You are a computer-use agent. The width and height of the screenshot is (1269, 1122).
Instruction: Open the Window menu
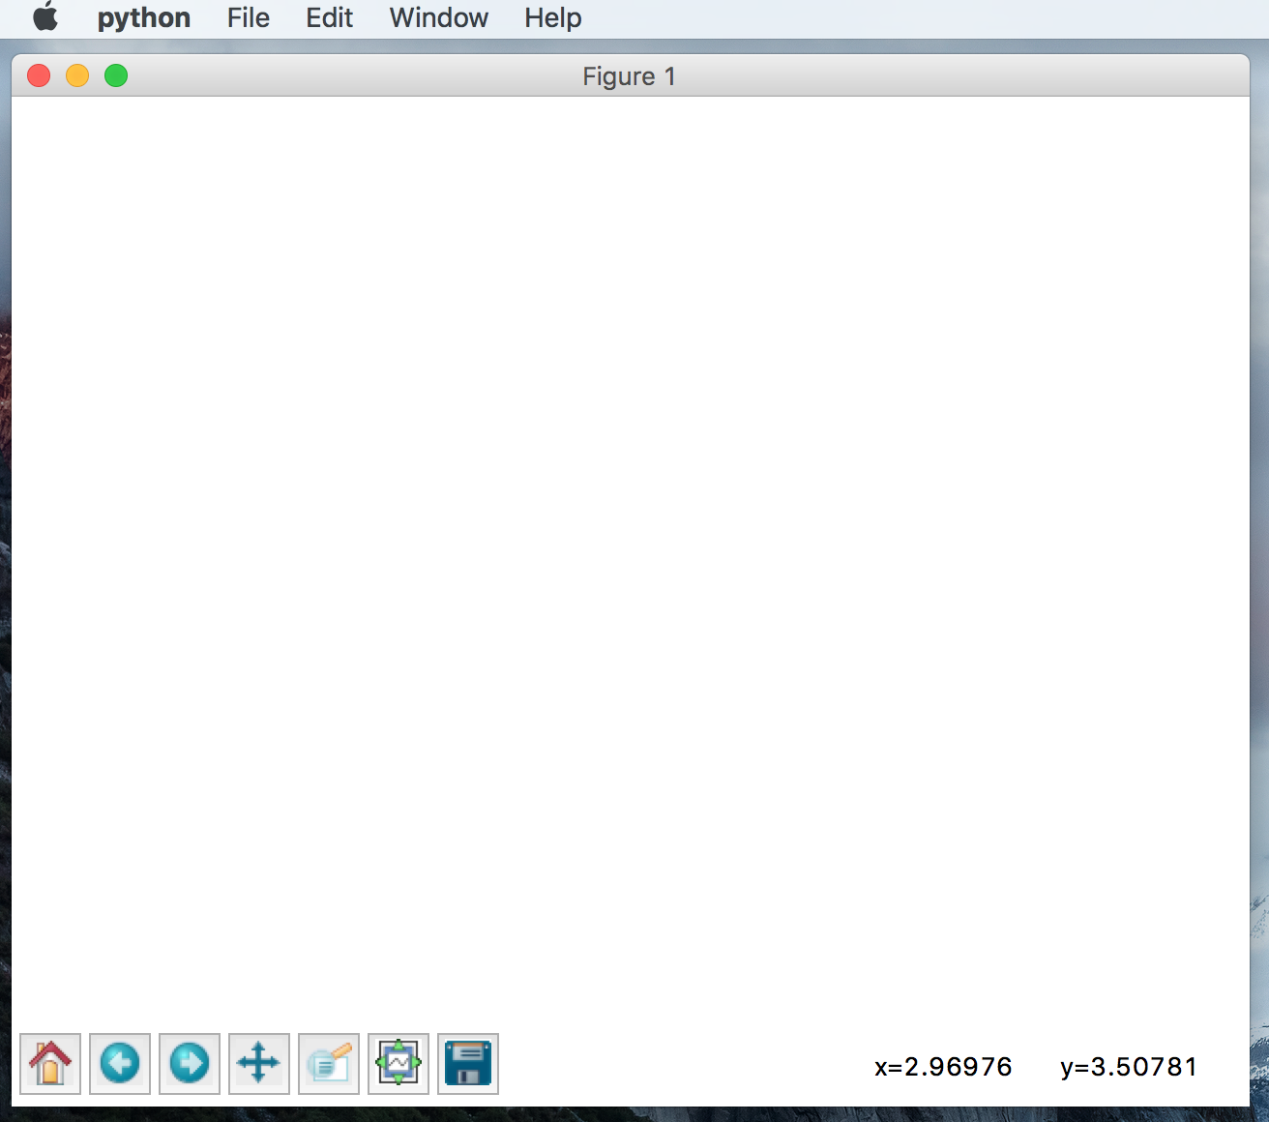click(x=438, y=16)
